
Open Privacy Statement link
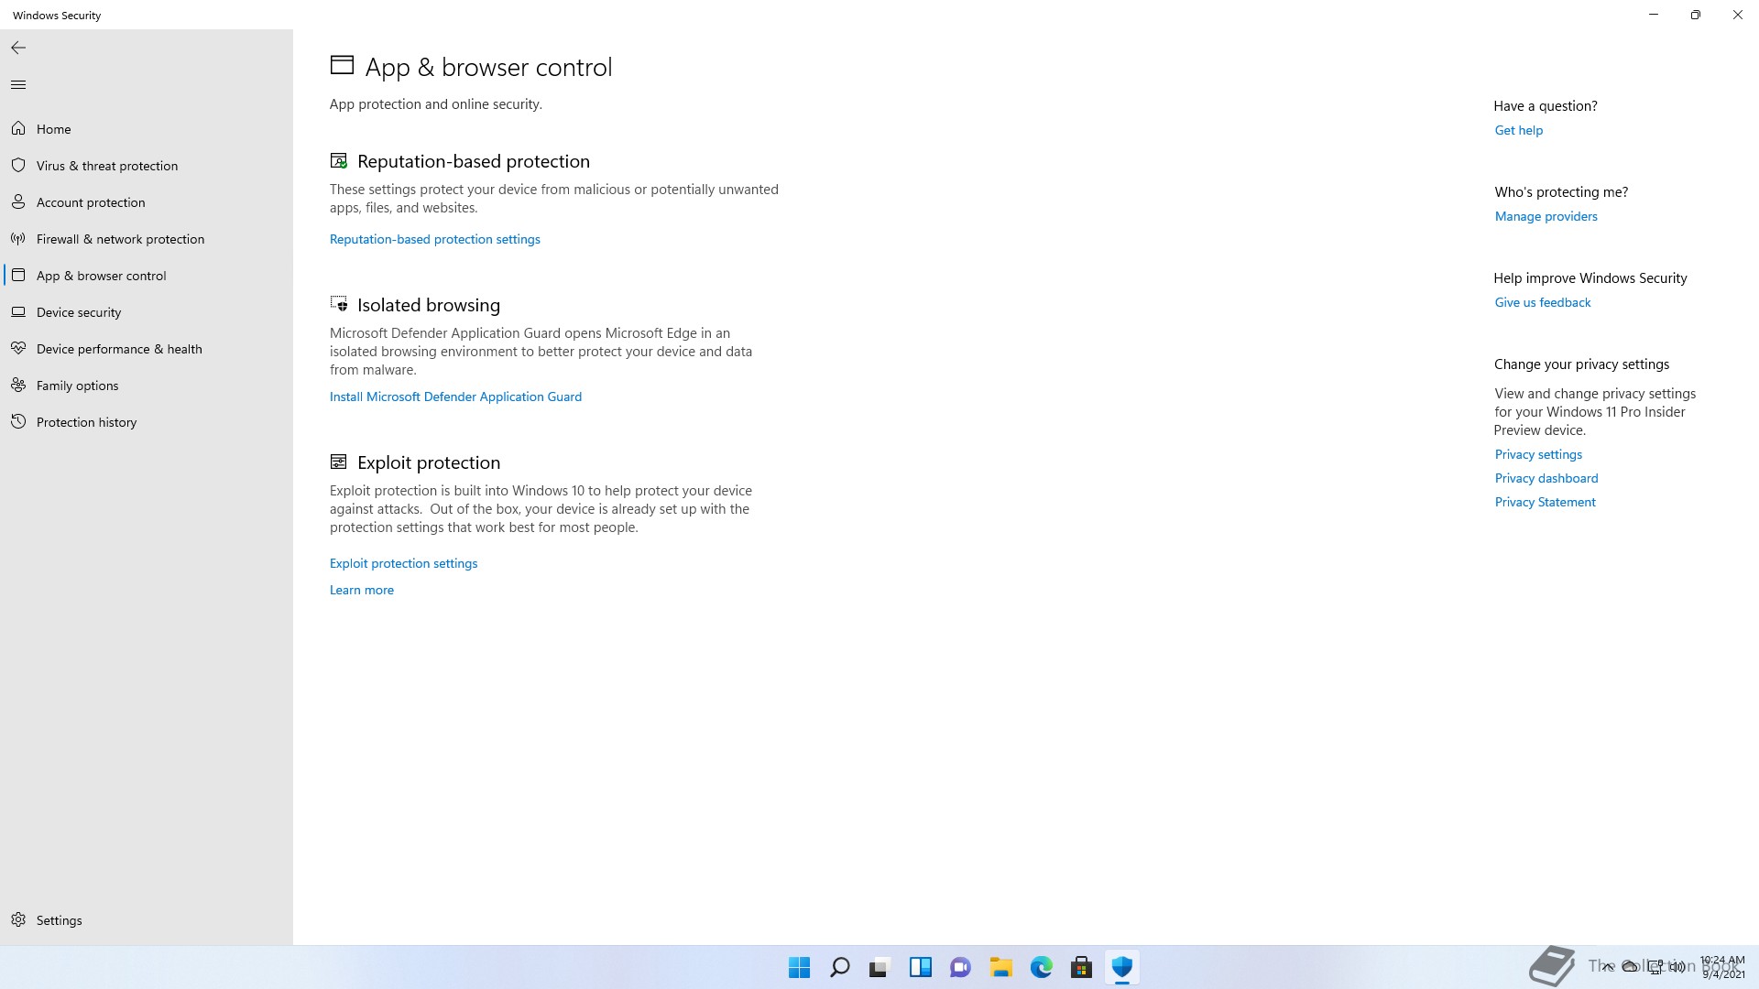[1546, 502]
